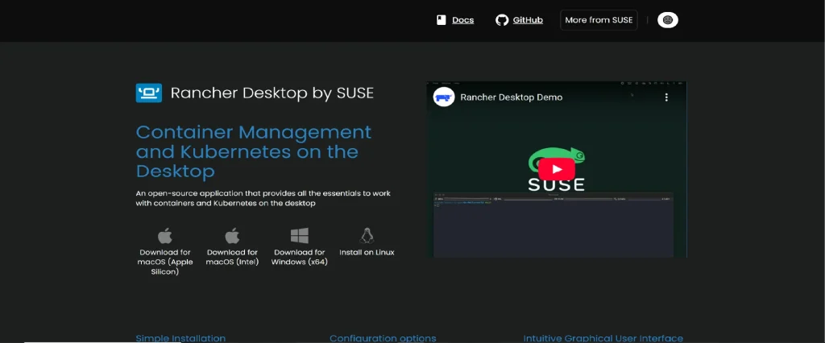Click the Apple icon for macOS Intel download
825x343 pixels.
(x=232, y=236)
